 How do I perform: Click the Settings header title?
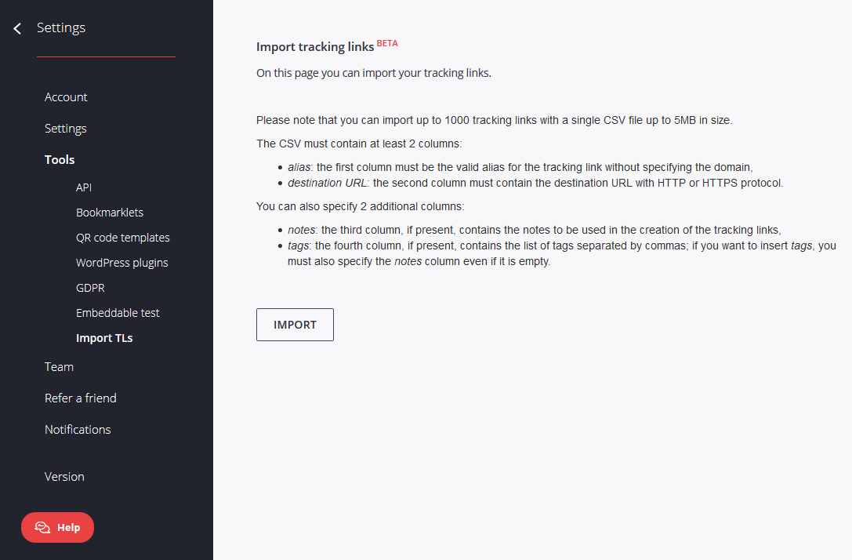[61, 27]
